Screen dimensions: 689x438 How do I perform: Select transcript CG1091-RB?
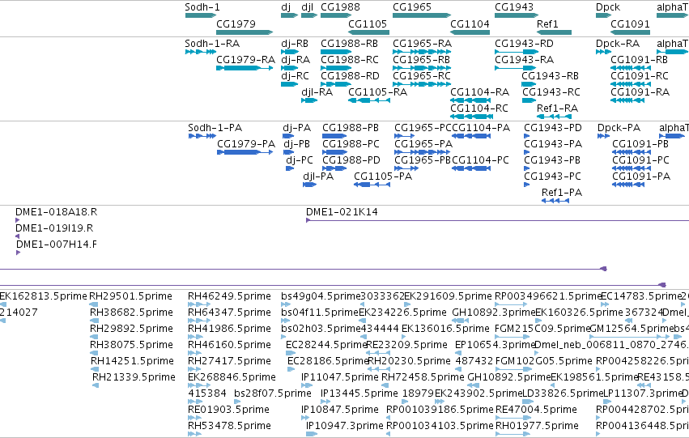pos(640,60)
